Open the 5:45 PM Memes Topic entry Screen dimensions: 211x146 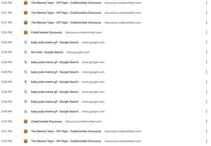[66, 141]
